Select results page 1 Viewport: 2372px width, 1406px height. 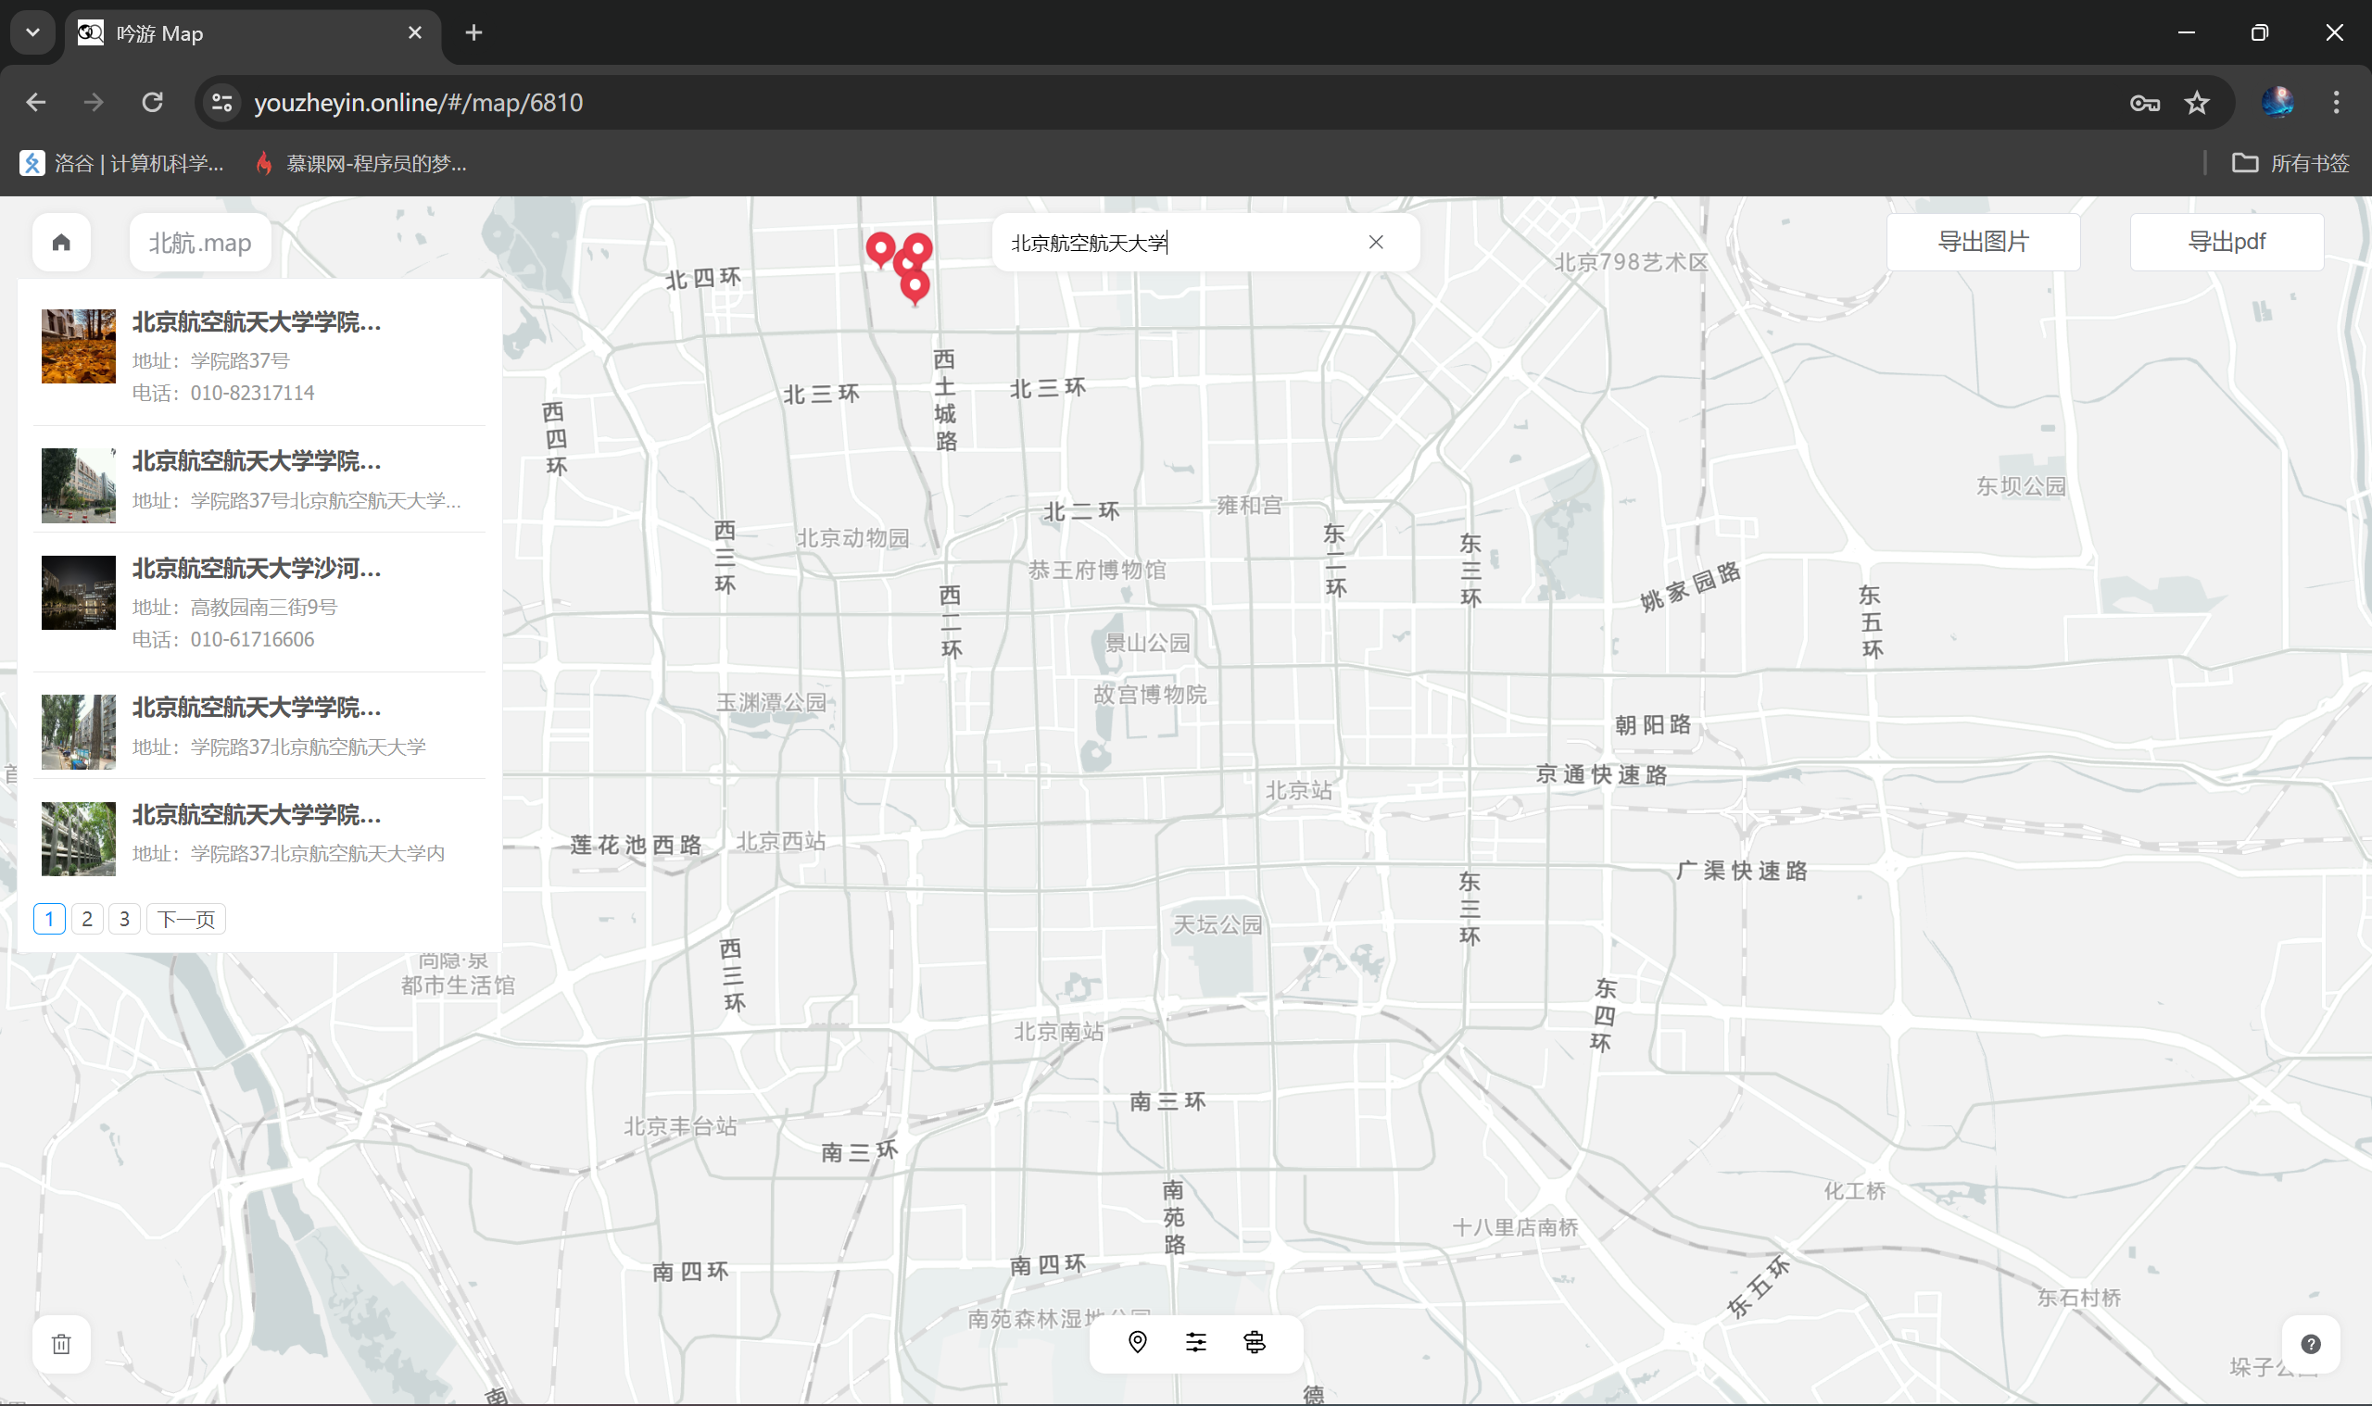click(49, 919)
